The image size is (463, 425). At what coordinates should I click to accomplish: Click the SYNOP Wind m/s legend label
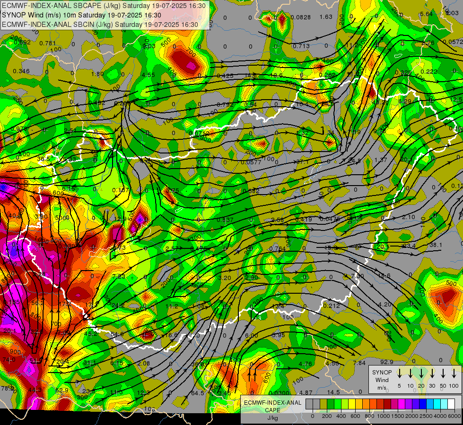click(x=382, y=380)
